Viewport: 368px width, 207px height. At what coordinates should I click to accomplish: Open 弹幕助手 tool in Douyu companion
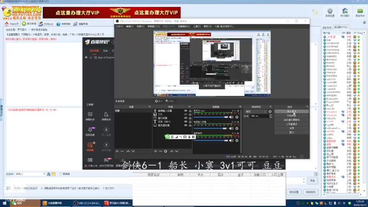tap(90, 116)
